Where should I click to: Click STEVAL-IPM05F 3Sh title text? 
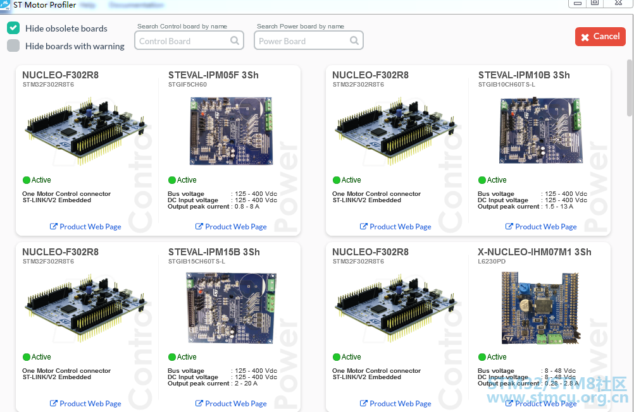pyautogui.click(x=213, y=75)
